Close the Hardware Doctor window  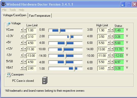(135, 4)
